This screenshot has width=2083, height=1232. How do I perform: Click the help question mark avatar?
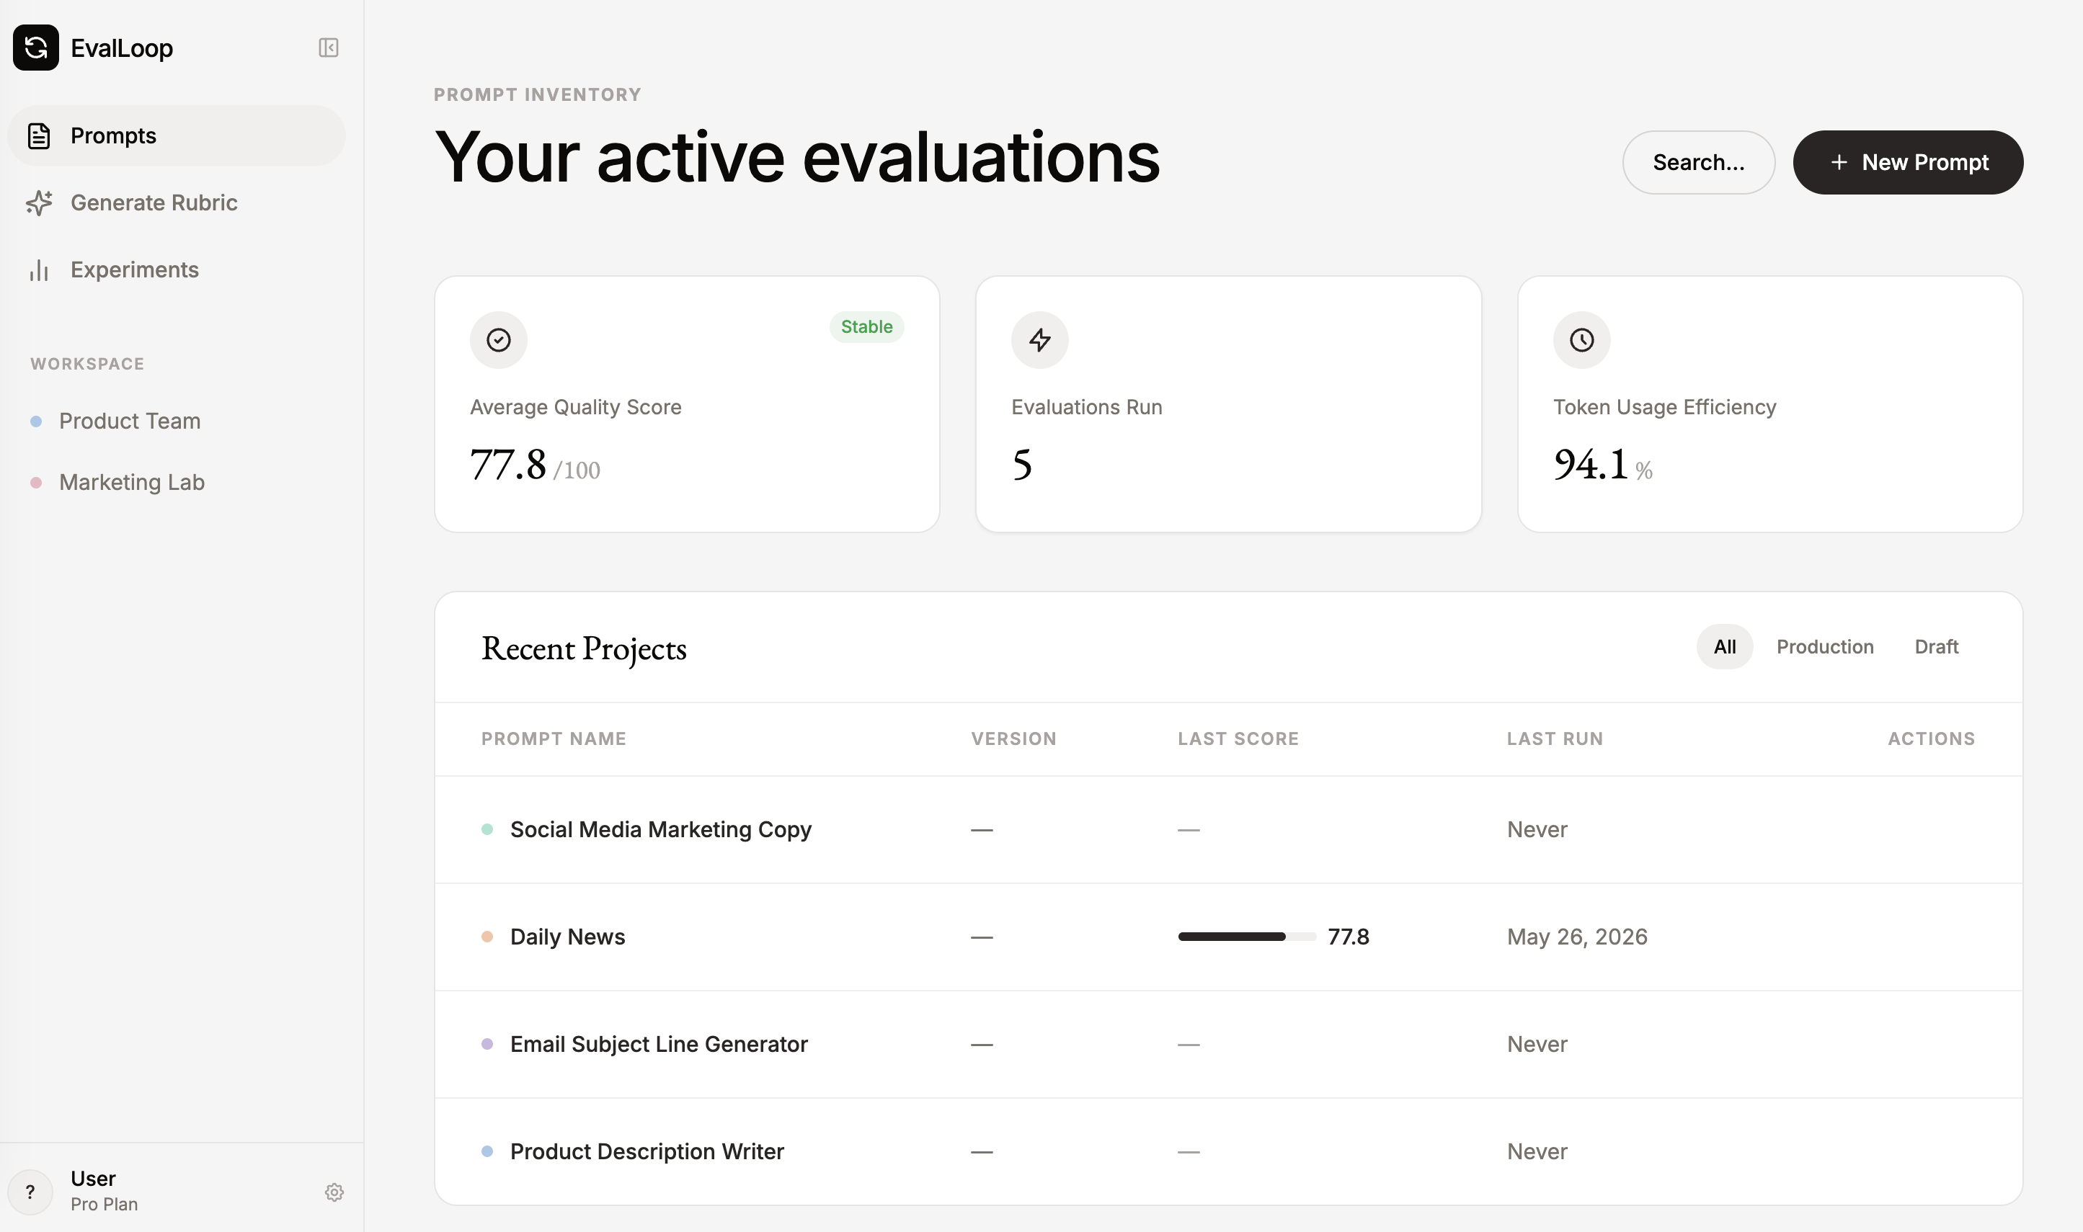pos(31,1192)
